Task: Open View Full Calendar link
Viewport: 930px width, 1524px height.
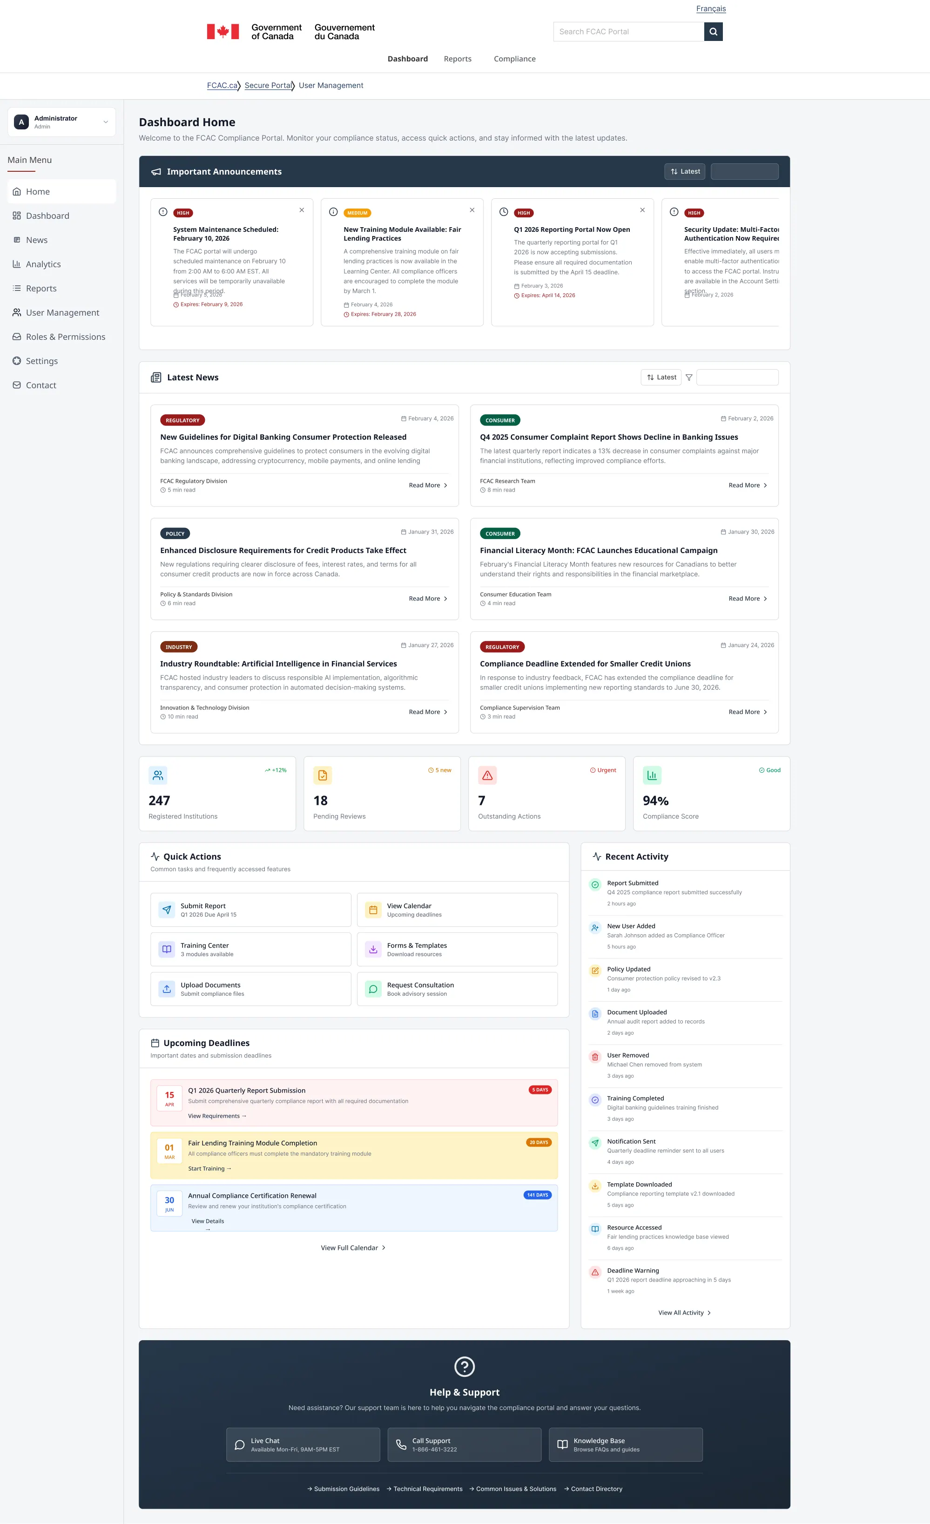Action: (x=353, y=1248)
